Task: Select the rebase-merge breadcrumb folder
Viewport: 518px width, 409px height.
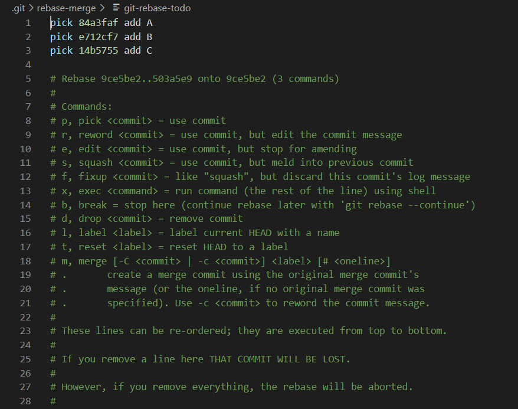Action: [x=67, y=8]
